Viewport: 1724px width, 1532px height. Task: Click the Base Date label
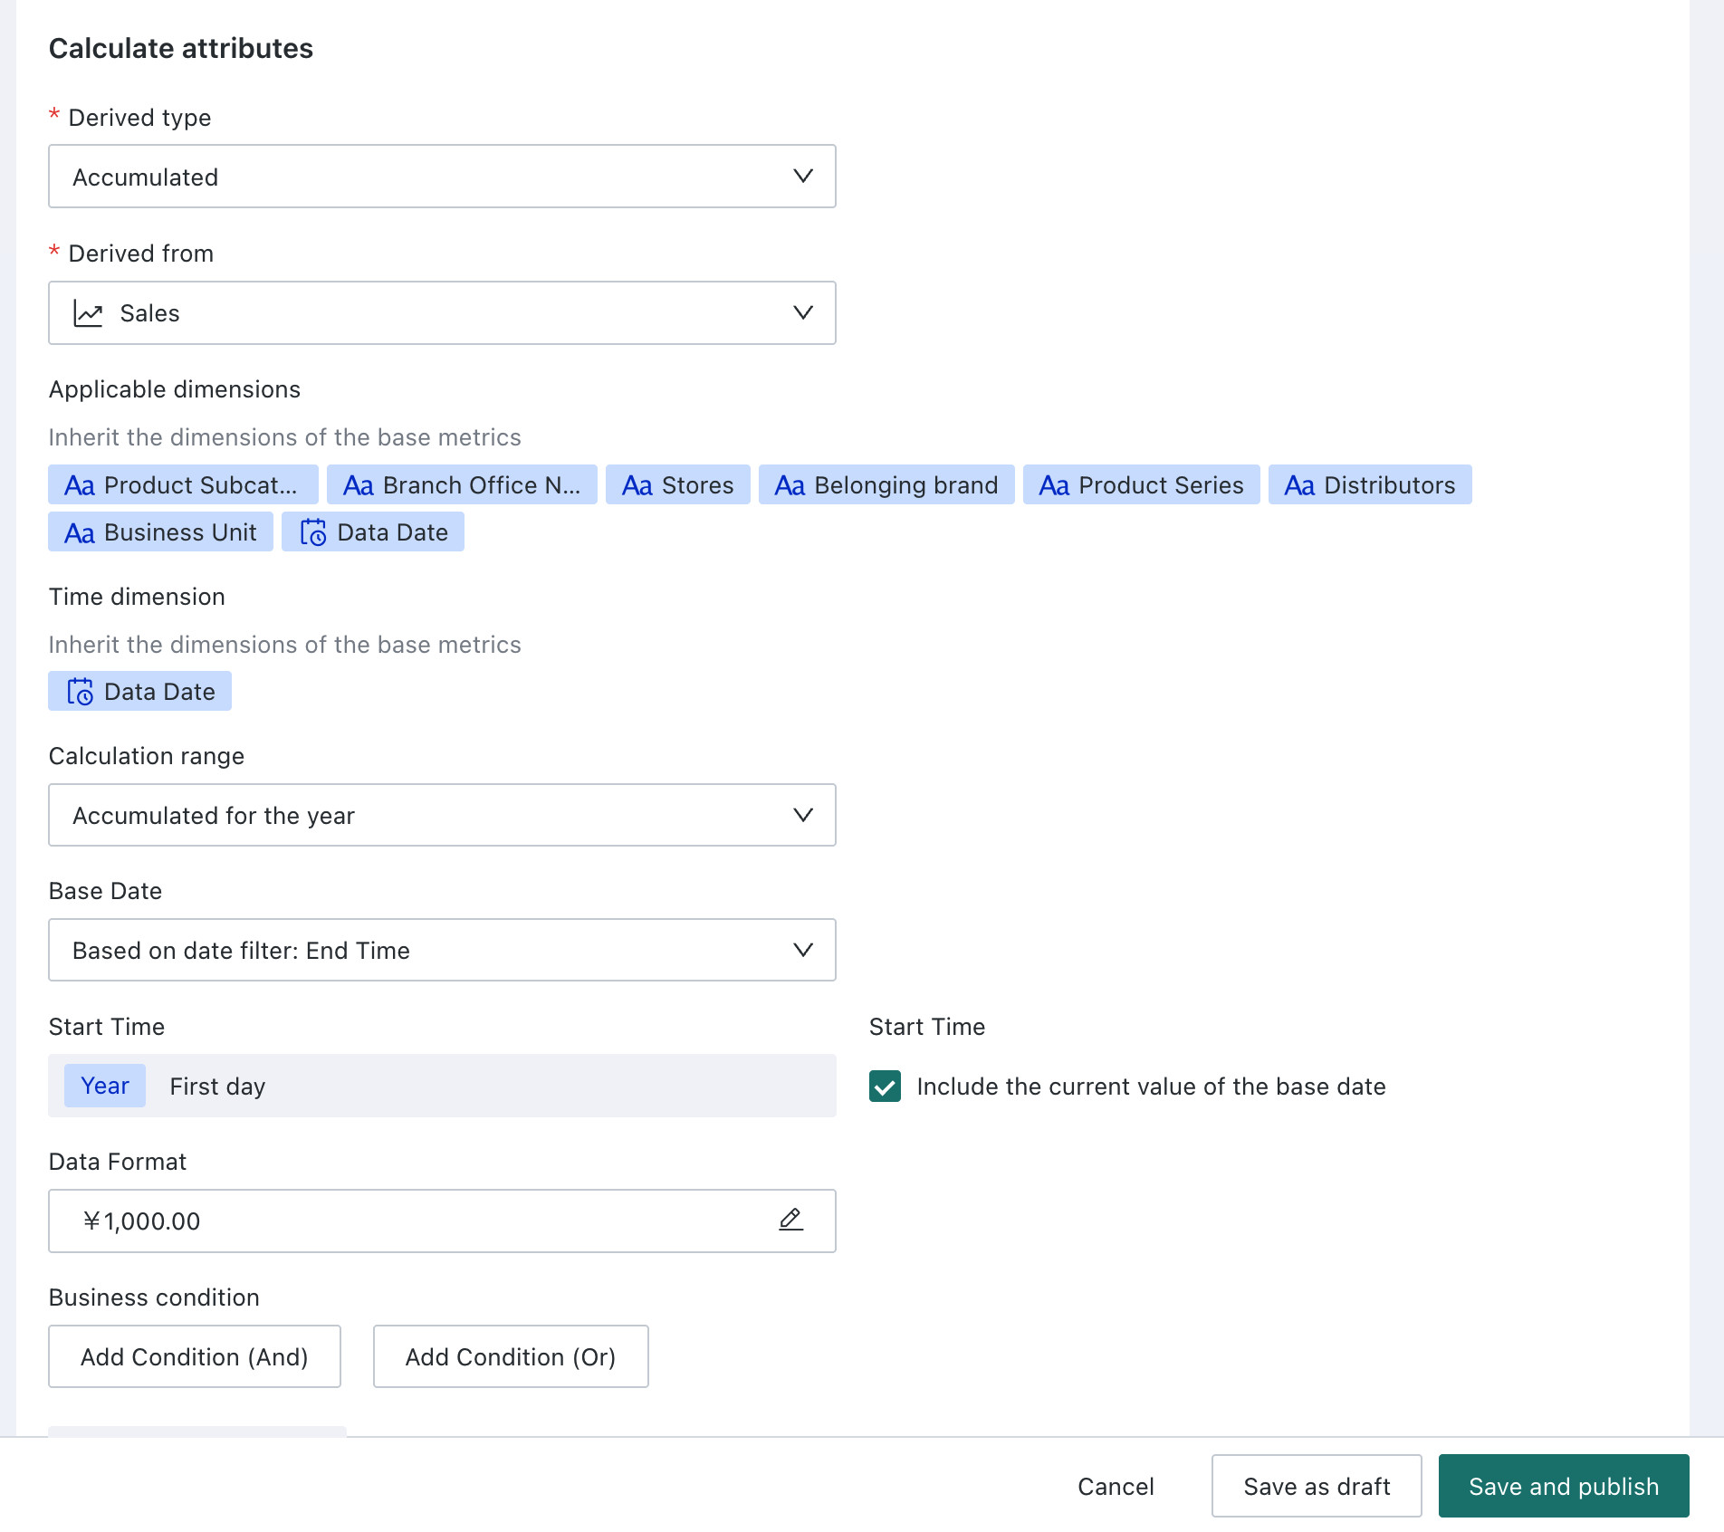click(105, 891)
